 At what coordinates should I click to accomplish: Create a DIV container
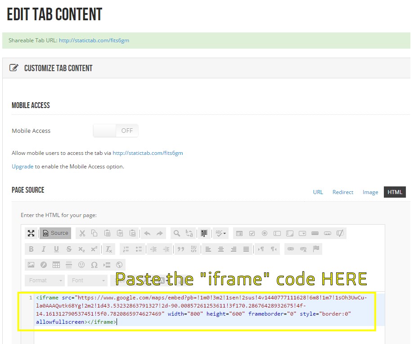click(193, 249)
